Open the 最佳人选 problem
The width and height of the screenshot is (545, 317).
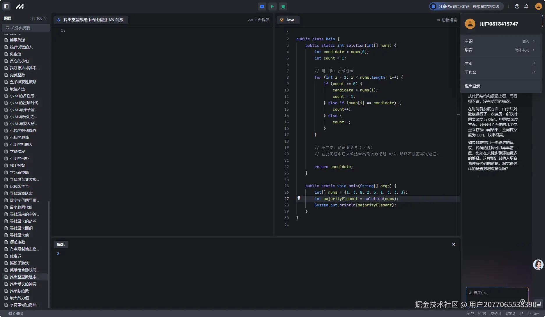(x=17, y=89)
